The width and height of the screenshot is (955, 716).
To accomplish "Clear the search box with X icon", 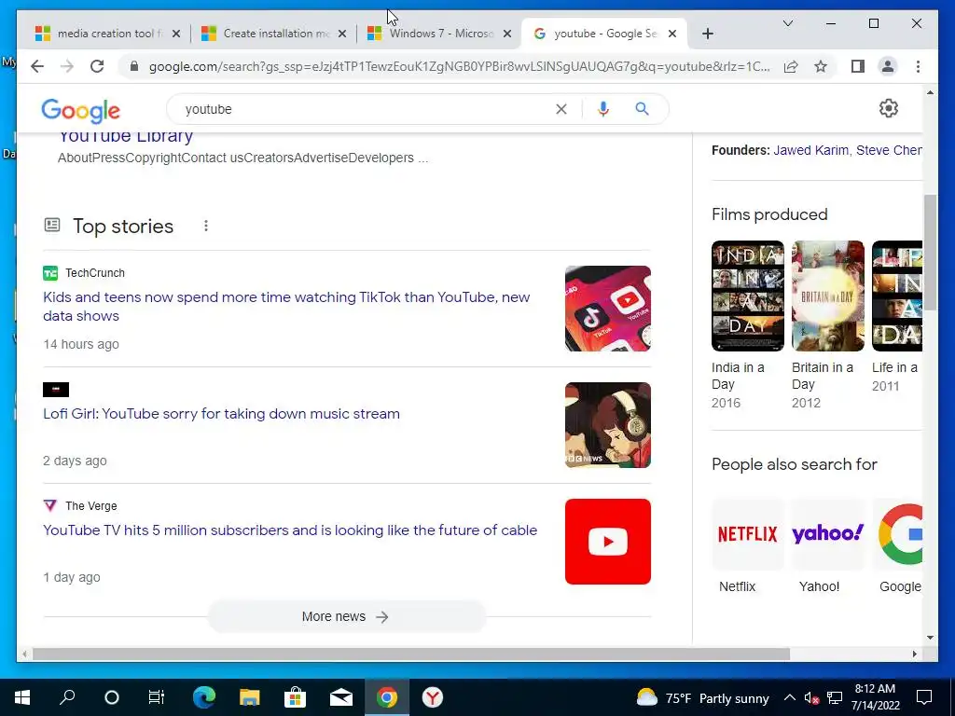I will pos(561,109).
